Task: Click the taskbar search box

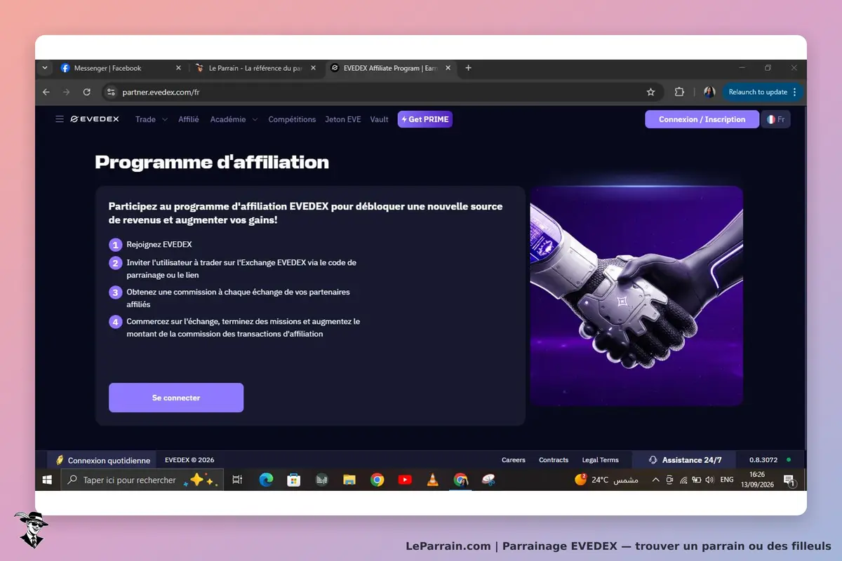Action: (142, 480)
